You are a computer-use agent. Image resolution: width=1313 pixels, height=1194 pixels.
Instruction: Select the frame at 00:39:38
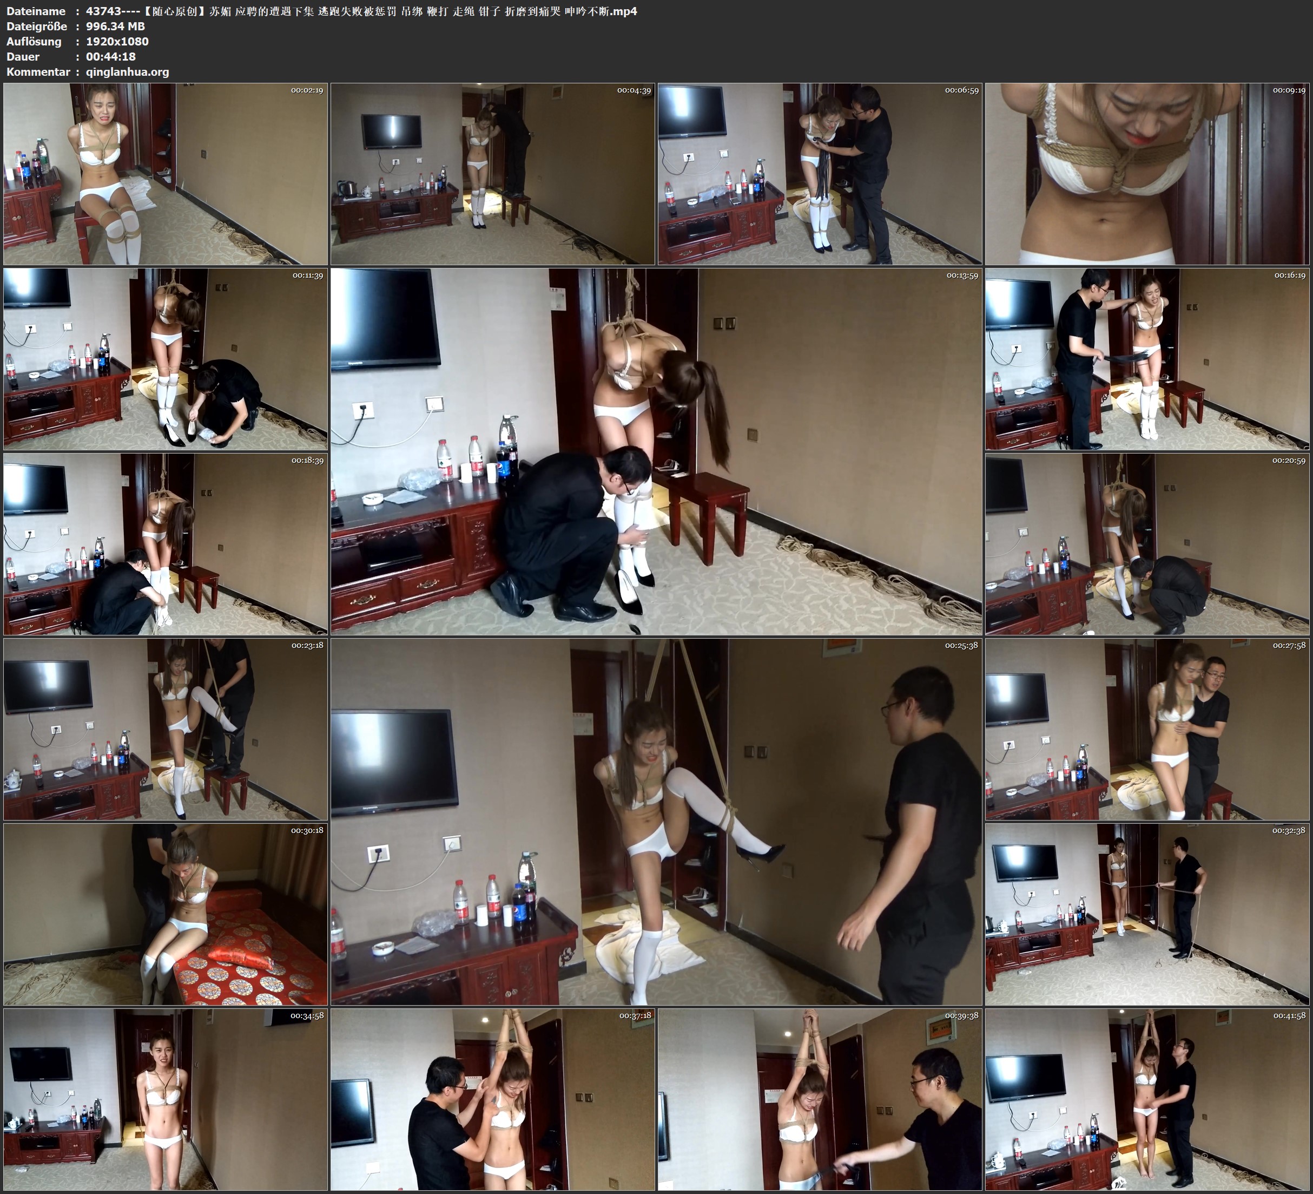point(819,1099)
